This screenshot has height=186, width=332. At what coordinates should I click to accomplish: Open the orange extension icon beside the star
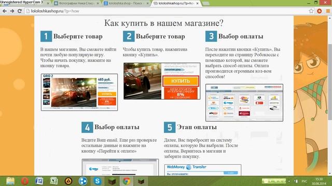pyautogui.click(x=320, y=11)
